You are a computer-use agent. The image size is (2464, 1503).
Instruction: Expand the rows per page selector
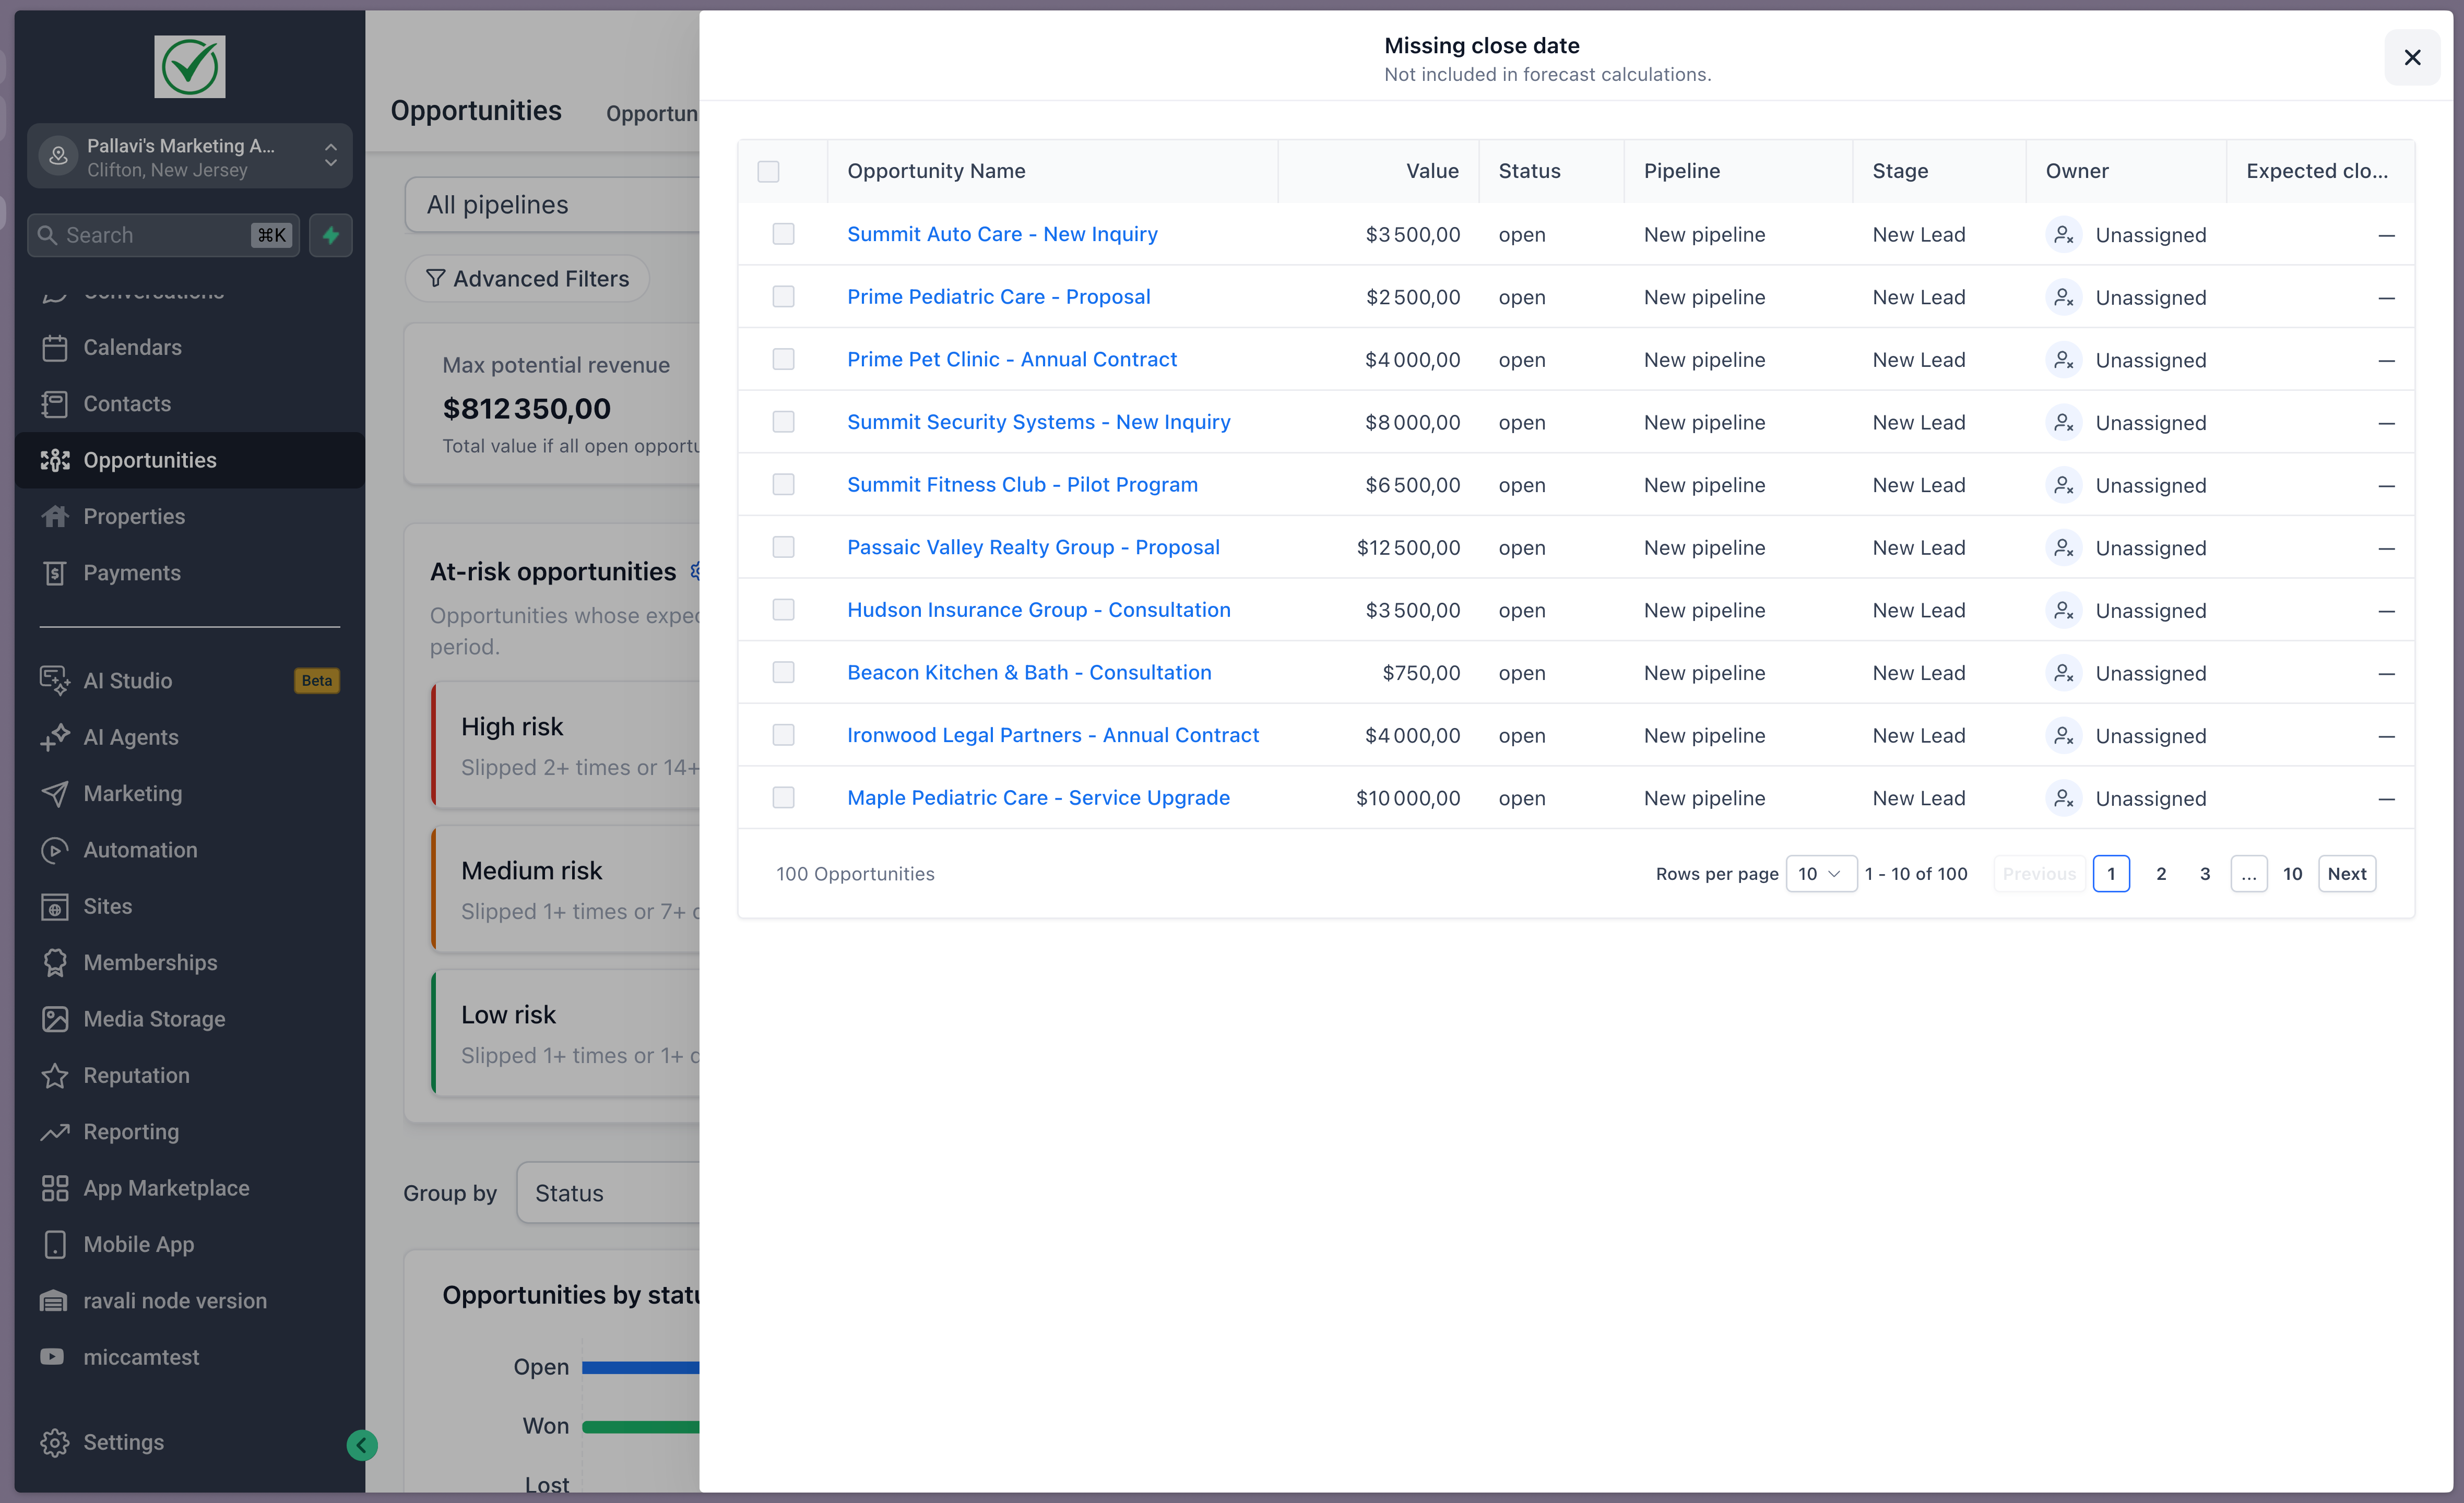tap(1821, 873)
